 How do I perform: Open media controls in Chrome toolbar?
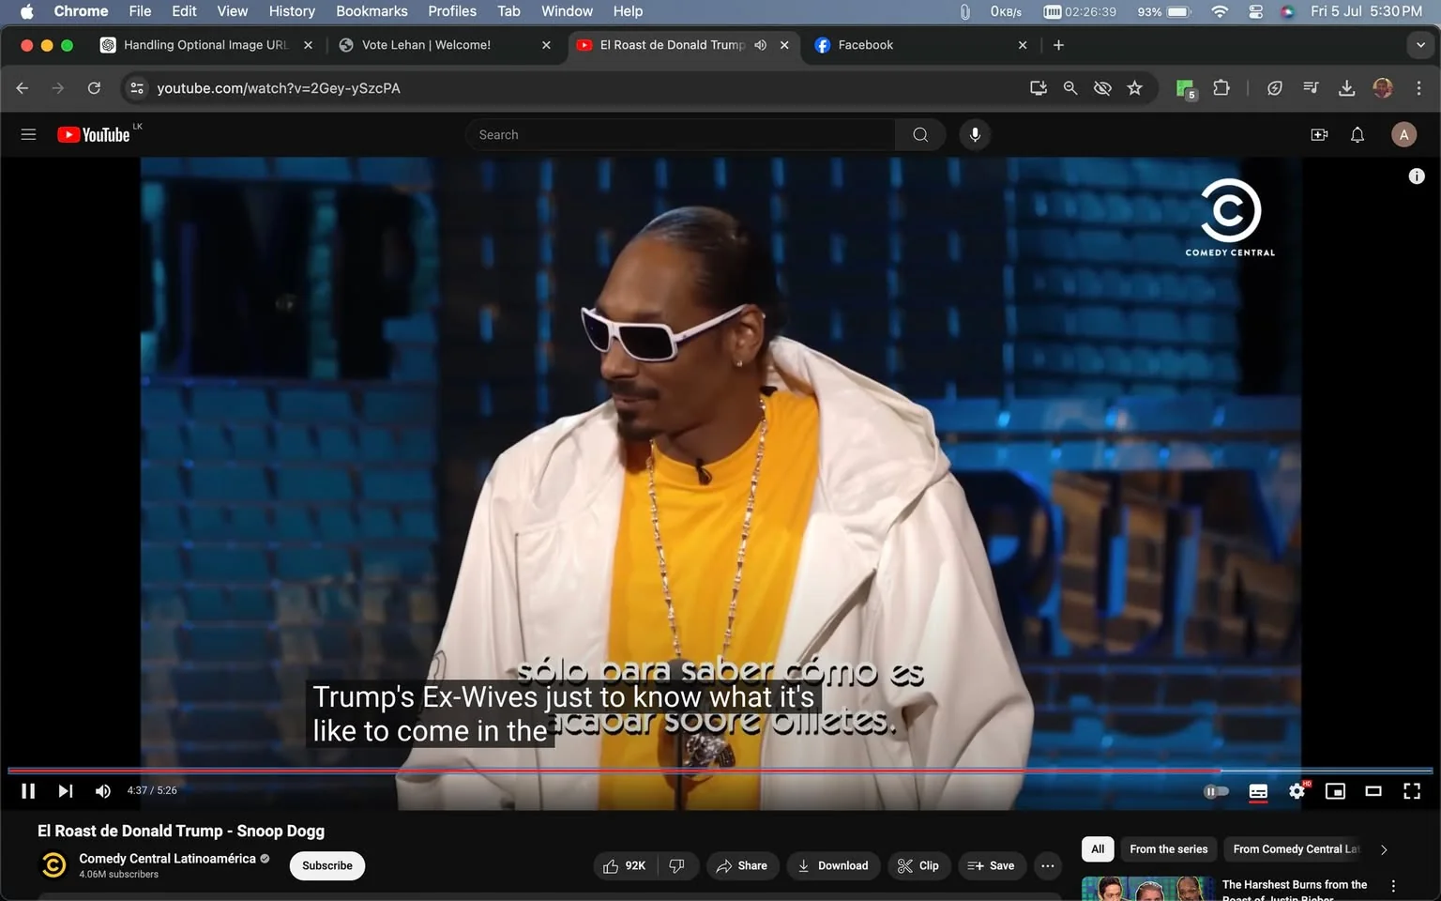tap(1311, 87)
